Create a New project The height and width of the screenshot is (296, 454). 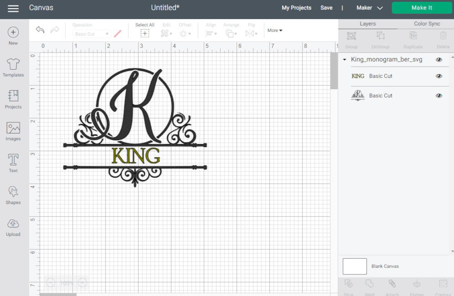pyautogui.click(x=13, y=36)
